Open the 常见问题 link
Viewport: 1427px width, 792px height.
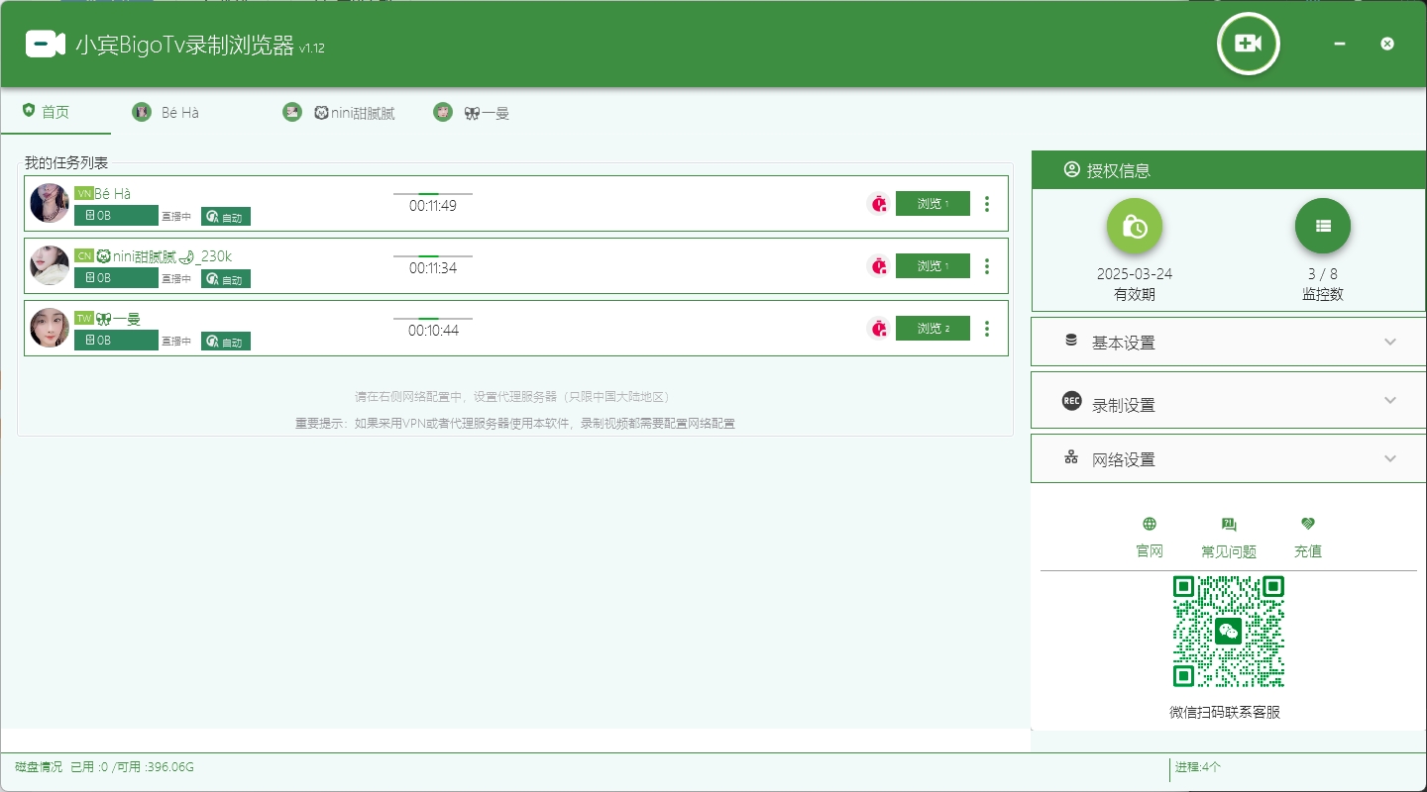point(1229,551)
